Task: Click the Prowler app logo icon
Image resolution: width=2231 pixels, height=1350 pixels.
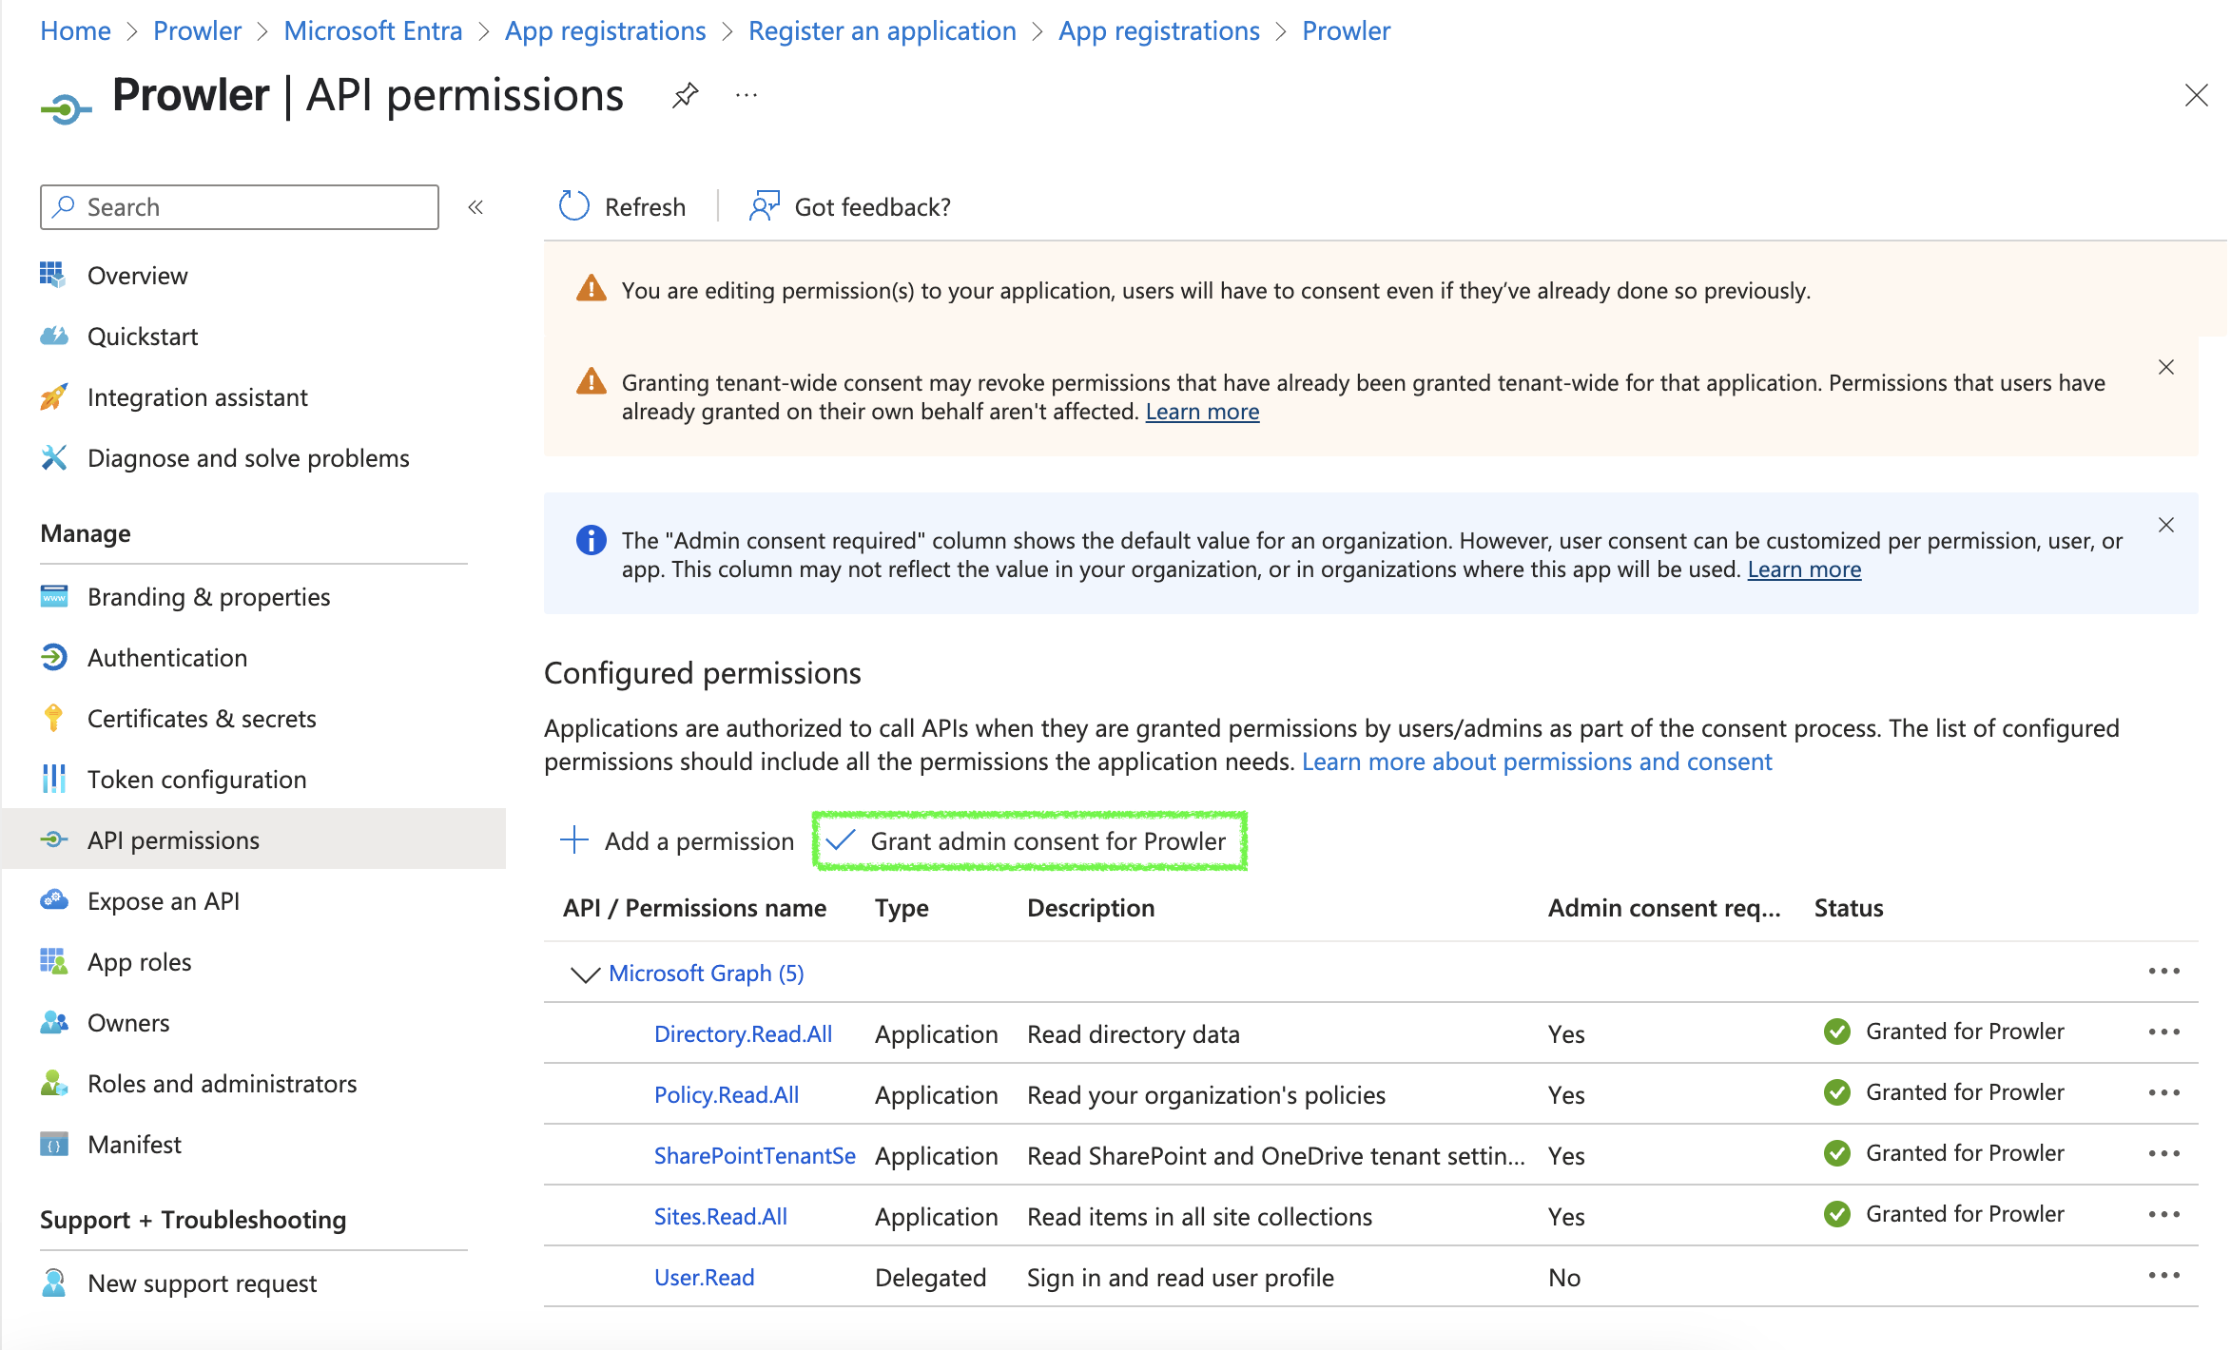Action: click(x=66, y=108)
